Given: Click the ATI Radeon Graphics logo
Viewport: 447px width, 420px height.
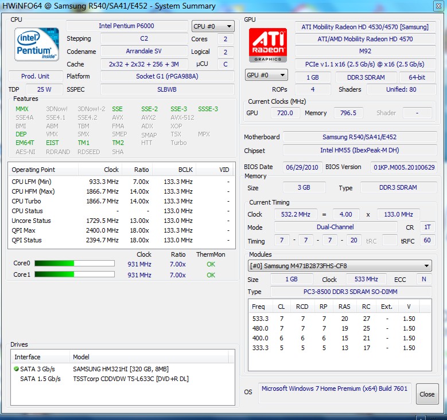Looking at the screenshot, I should point(268,45).
